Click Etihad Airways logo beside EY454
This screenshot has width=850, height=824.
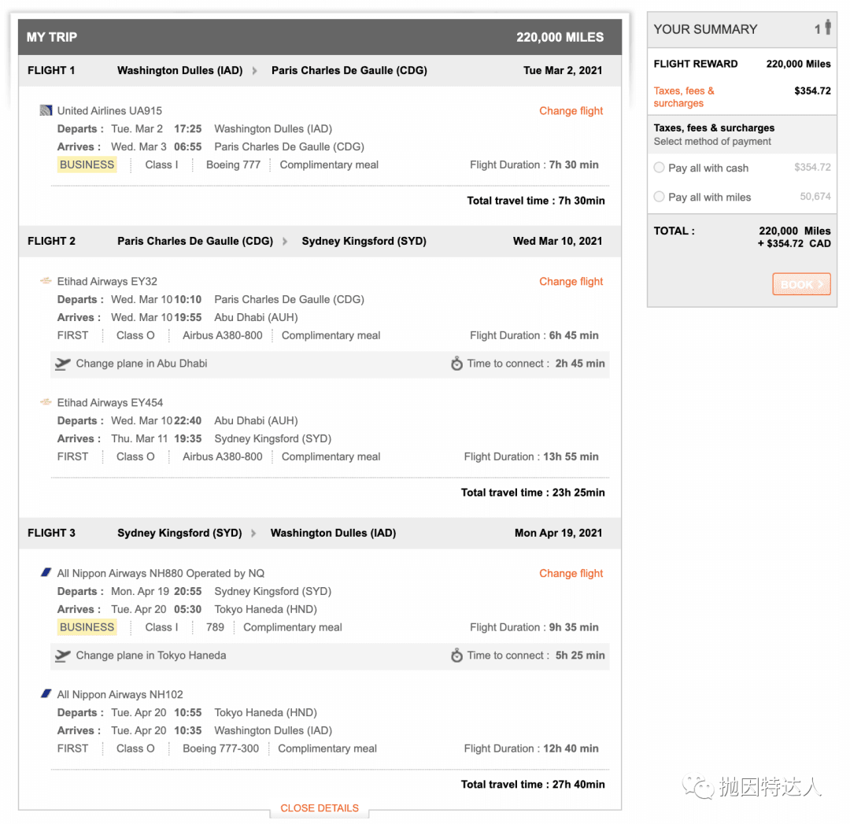46,402
